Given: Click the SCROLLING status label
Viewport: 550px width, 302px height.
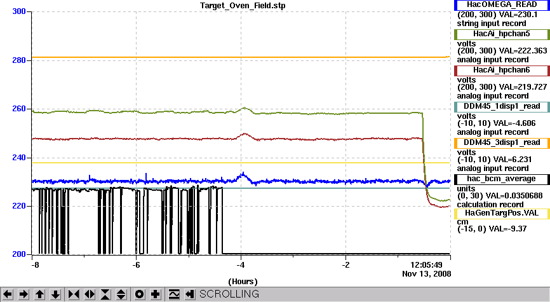Looking at the screenshot, I should [x=229, y=294].
